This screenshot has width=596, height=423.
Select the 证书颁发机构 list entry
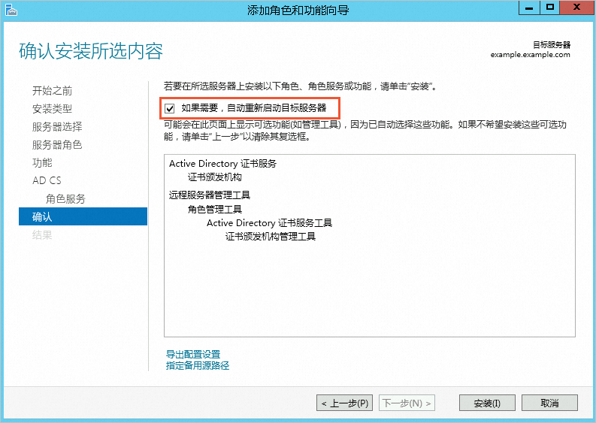215,177
